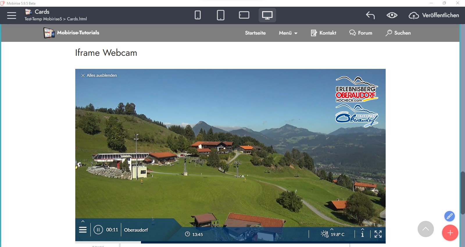
Task: Click Veröffentlichen to publish site
Action: (434, 15)
